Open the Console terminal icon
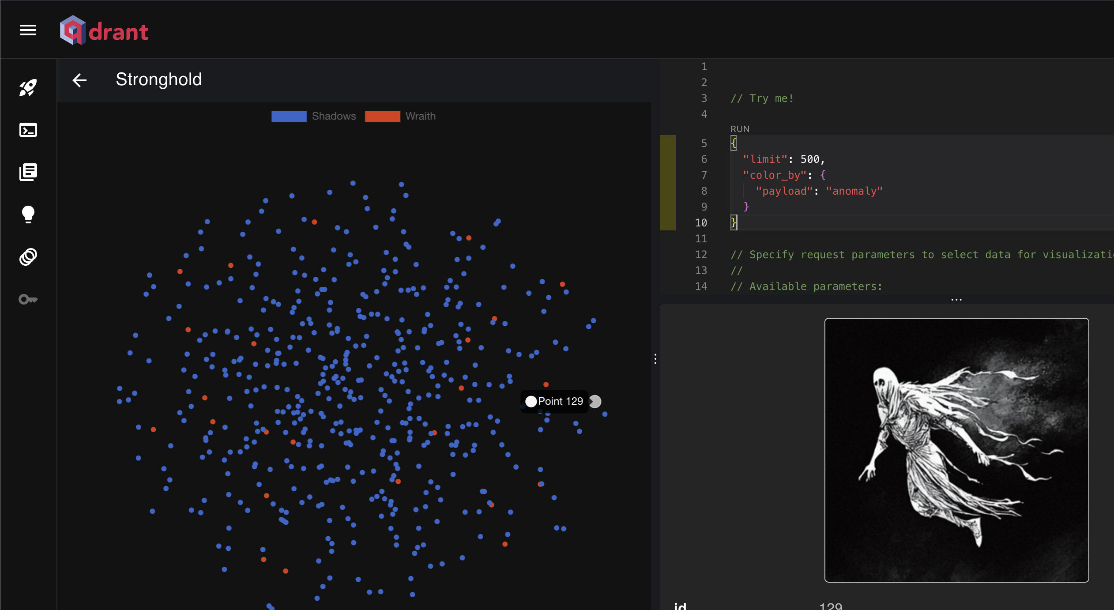Image resolution: width=1114 pixels, height=610 pixels. pyautogui.click(x=28, y=130)
